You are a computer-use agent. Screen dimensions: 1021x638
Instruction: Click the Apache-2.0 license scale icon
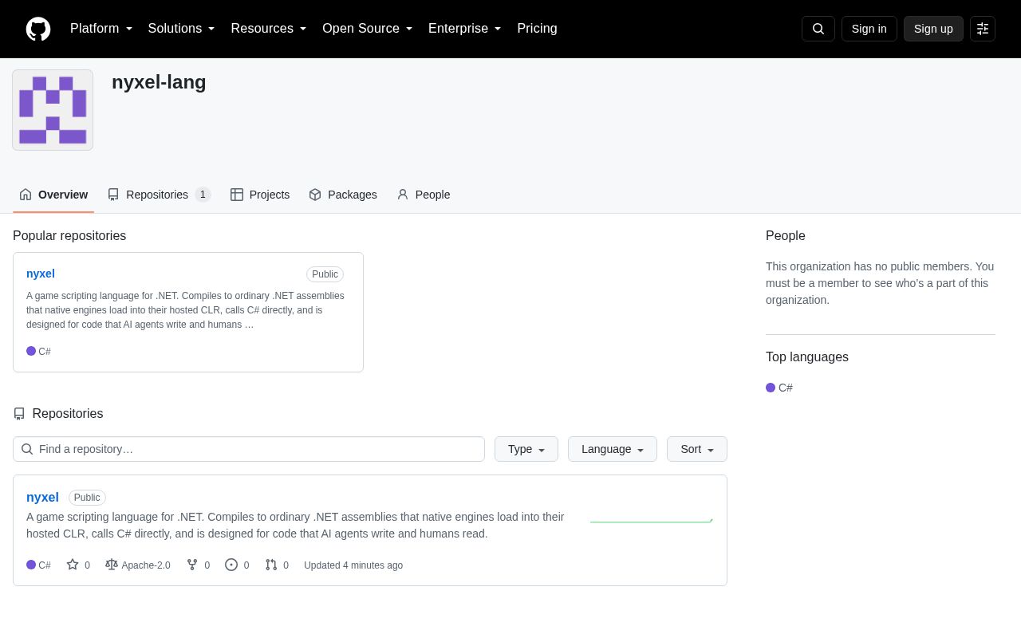(x=112, y=565)
